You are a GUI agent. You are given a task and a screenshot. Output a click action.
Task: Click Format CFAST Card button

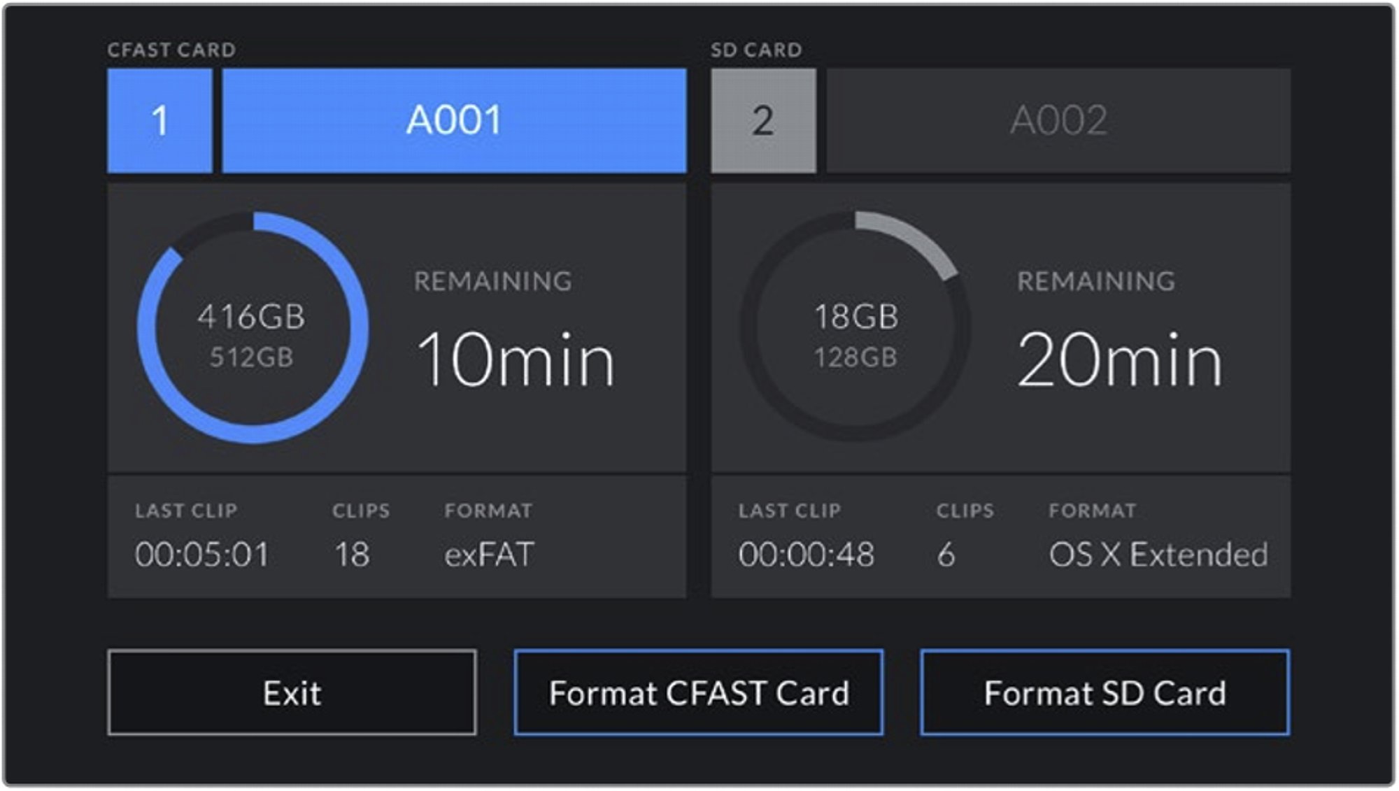(x=698, y=692)
